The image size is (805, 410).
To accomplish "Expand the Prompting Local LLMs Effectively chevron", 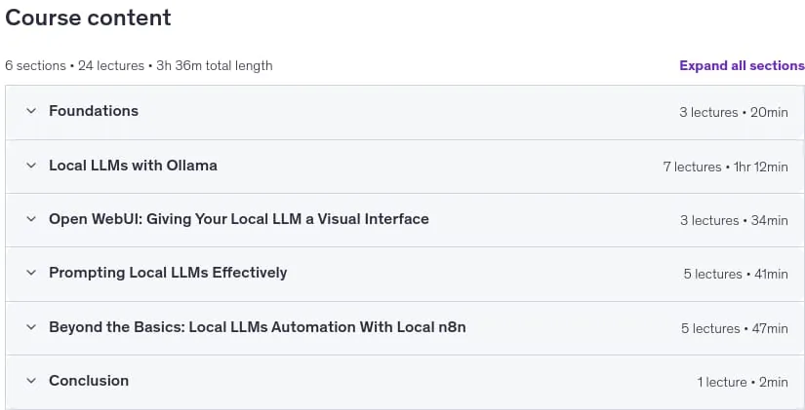I will pos(31,273).
